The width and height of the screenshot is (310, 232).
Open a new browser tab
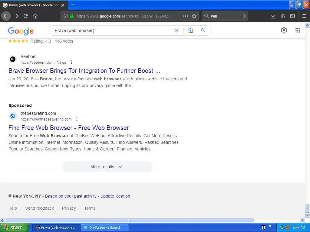click(x=73, y=5)
